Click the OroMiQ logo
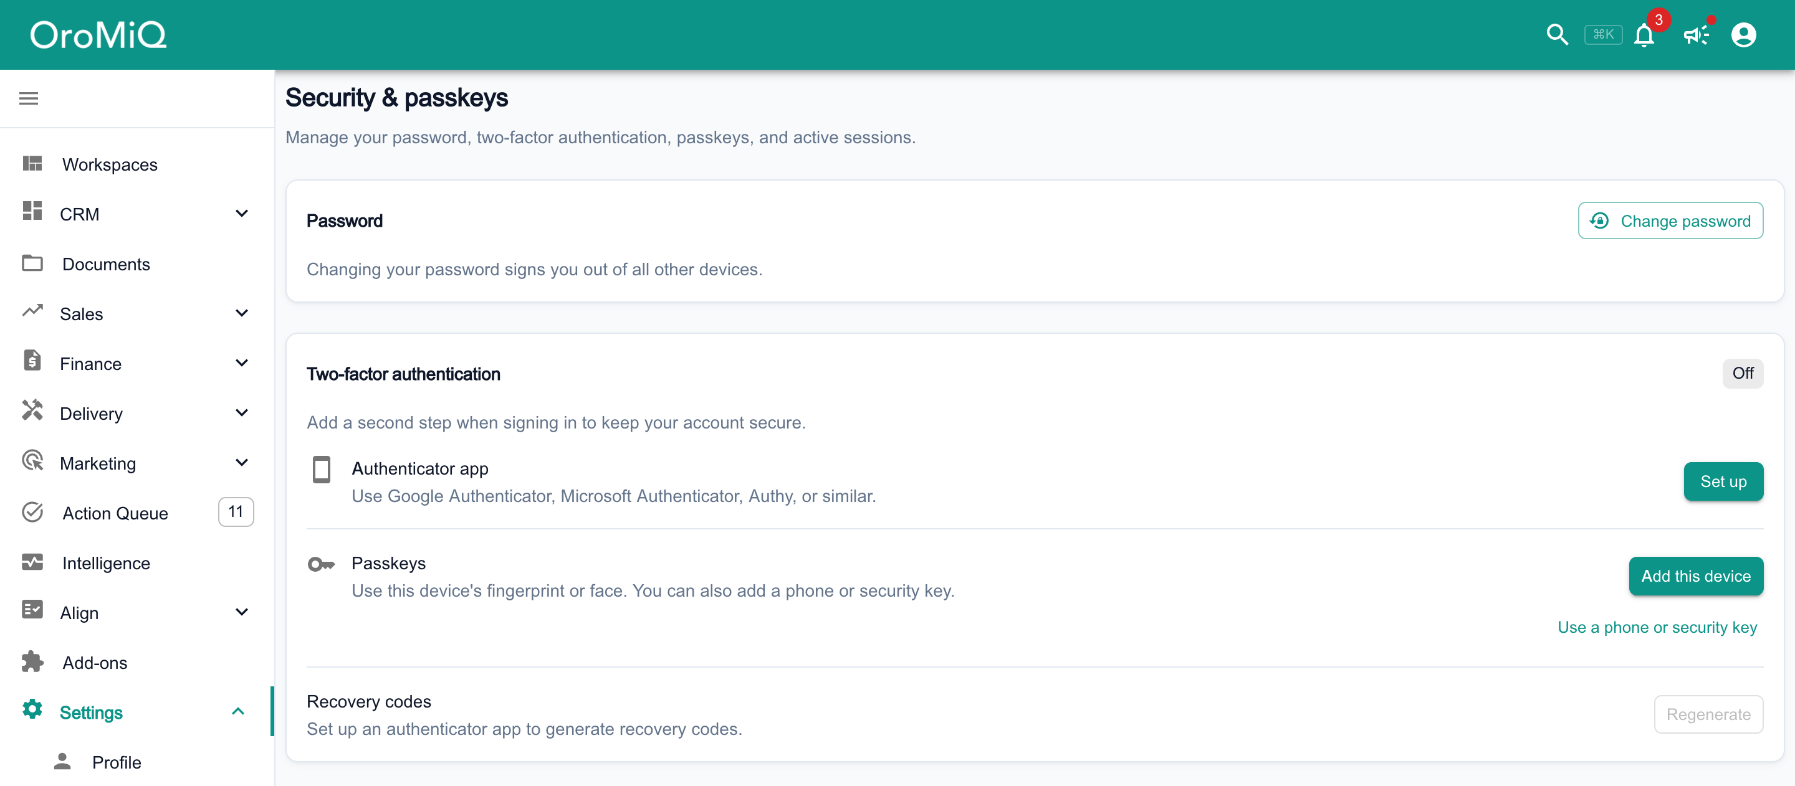 pyautogui.click(x=98, y=35)
